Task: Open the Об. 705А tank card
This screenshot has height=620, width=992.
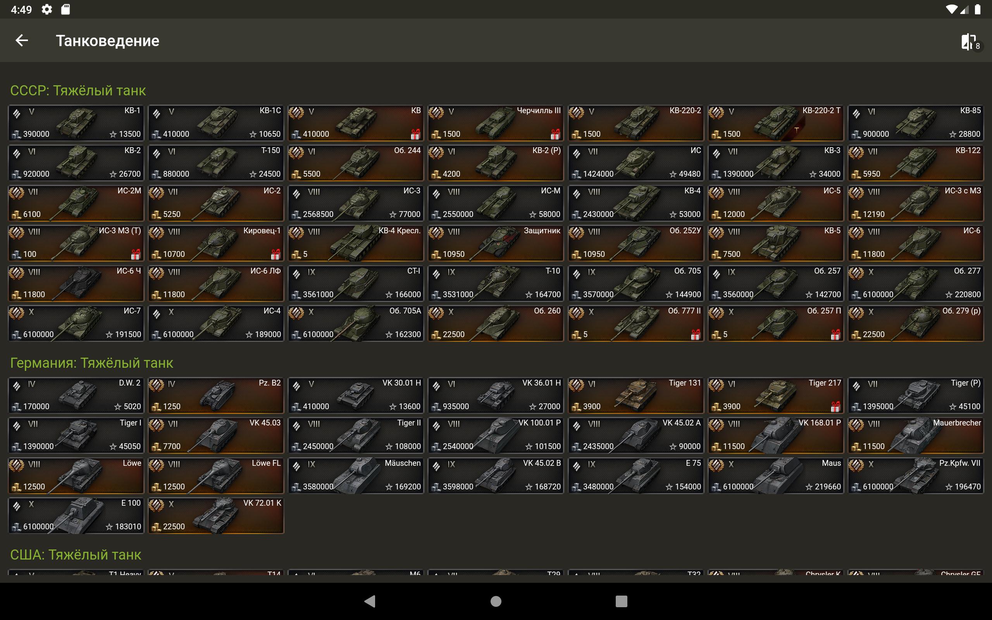Action: (356, 323)
